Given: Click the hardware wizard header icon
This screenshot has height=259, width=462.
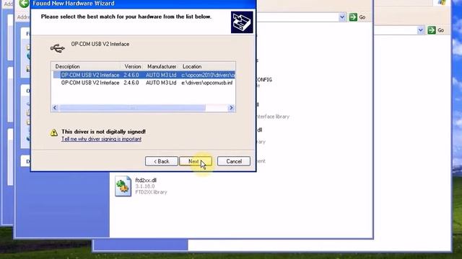Looking at the screenshot, I should pyautogui.click(x=242, y=22).
